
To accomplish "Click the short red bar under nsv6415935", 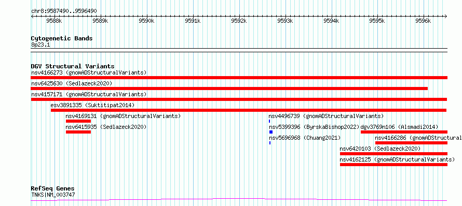I will (x=78, y=132).
